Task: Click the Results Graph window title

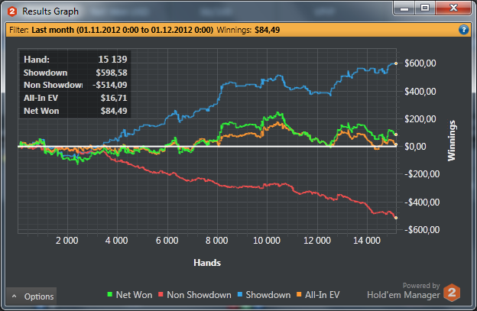Action: coord(50,11)
